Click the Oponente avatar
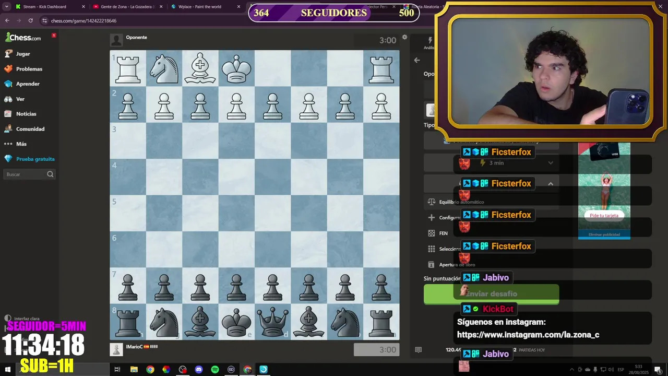 coord(116,40)
